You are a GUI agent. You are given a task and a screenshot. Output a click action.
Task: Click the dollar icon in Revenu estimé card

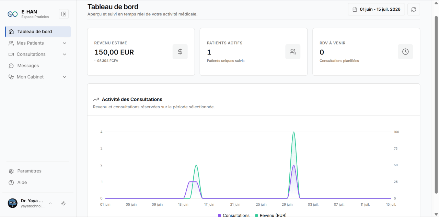(x=180, y=52)
